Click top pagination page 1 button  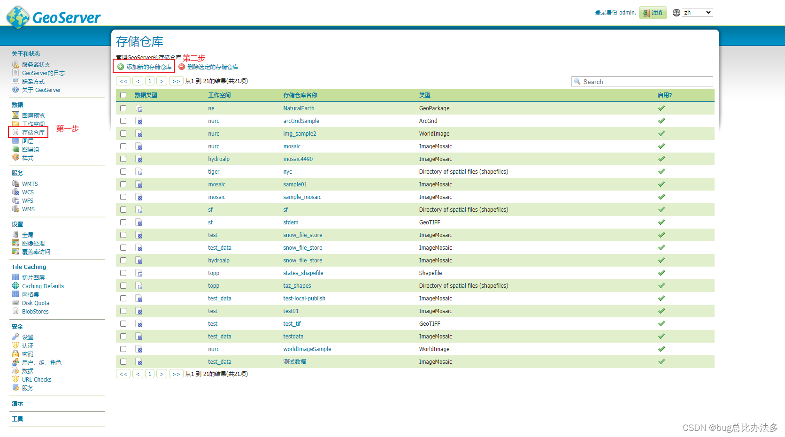pos(150,81)
